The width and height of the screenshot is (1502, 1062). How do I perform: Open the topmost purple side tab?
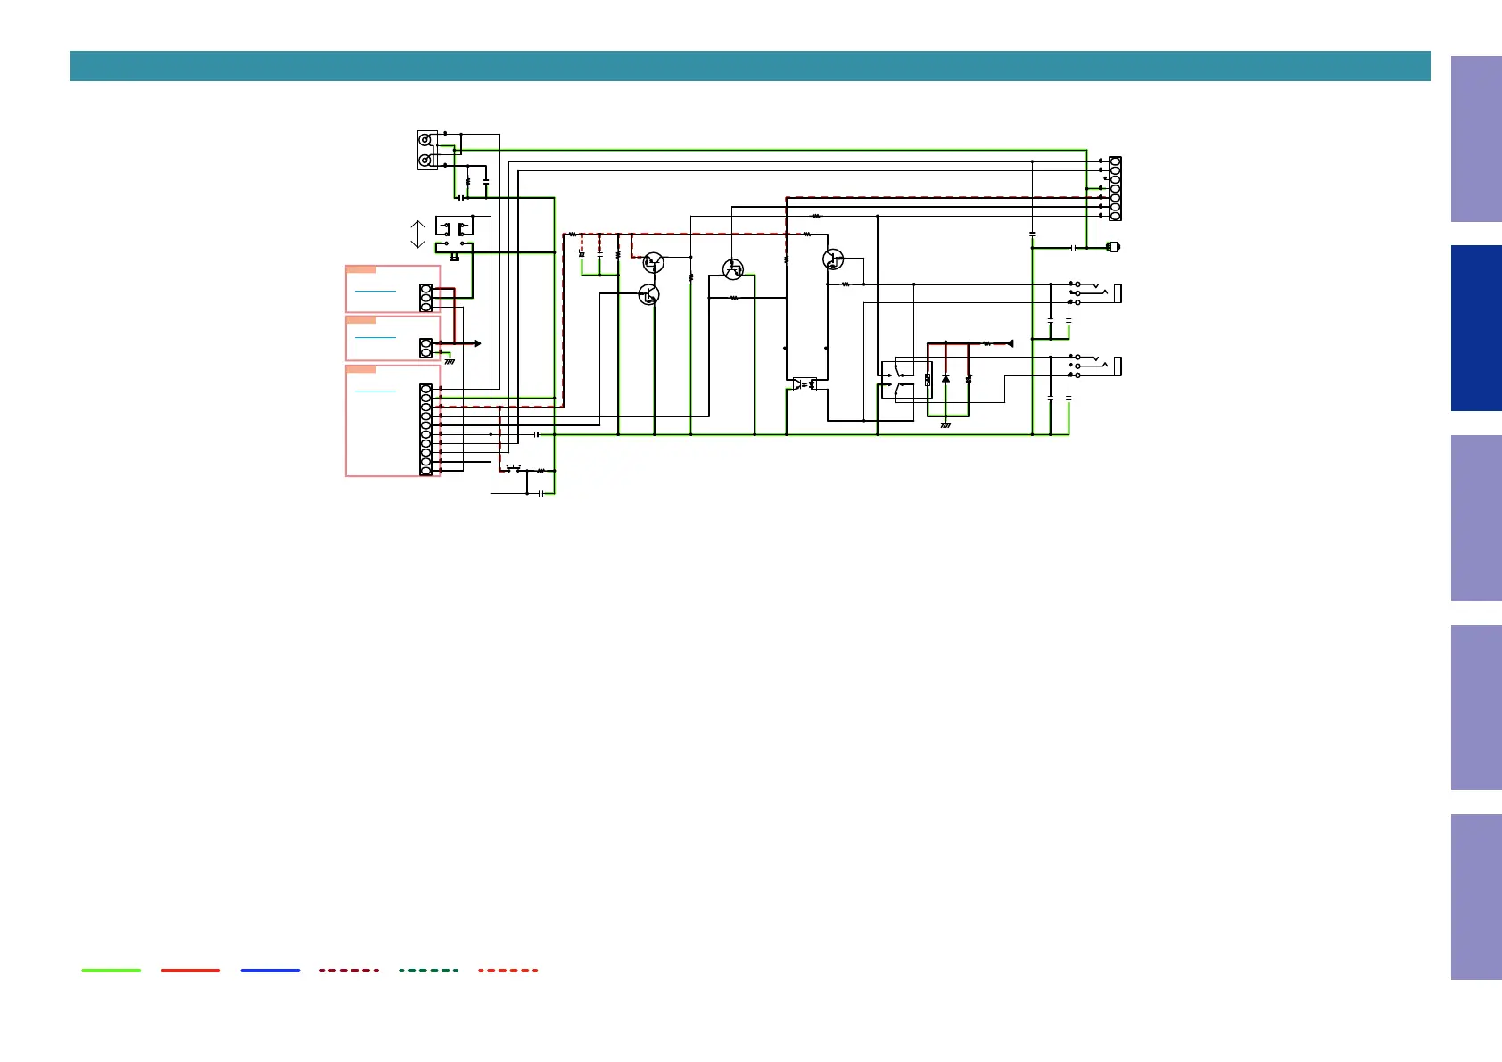tap(1476, 139)
